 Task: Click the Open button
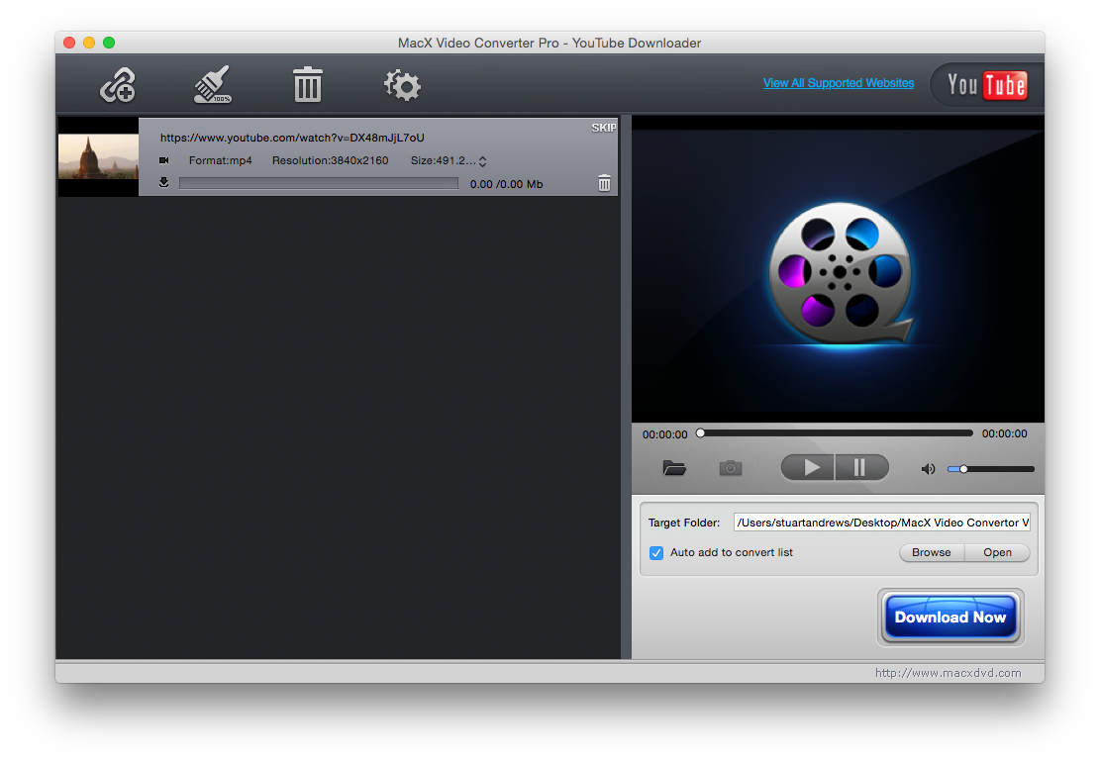(997, 552)
